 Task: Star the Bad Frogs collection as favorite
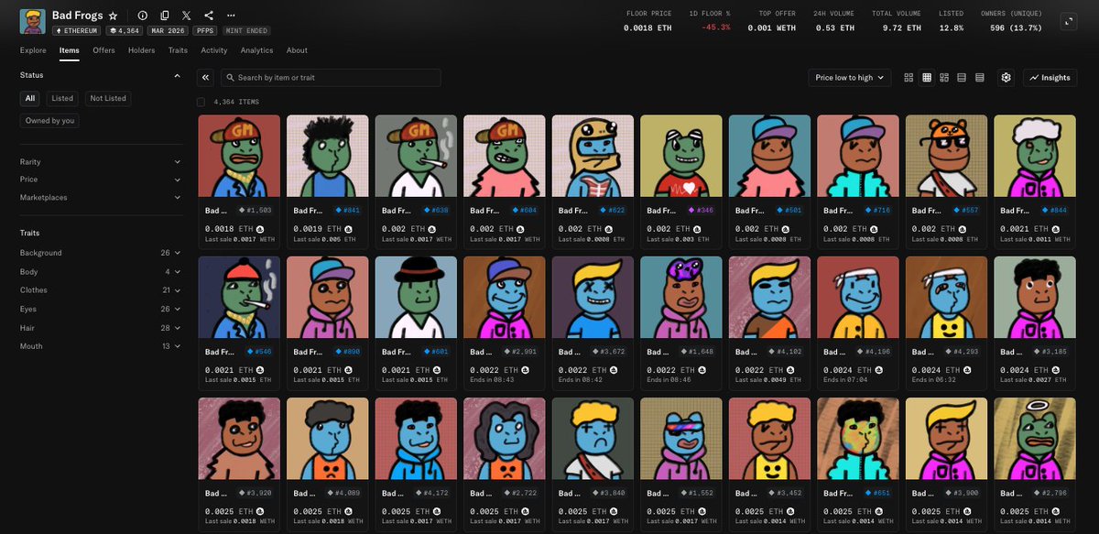[x=113, y=16]
